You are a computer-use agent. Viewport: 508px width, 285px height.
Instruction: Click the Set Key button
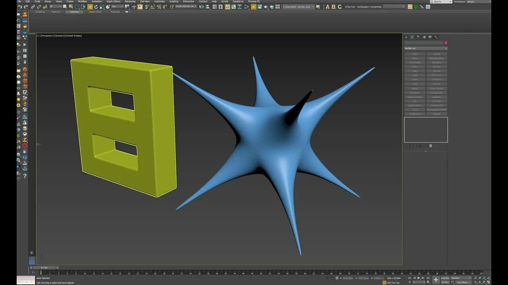click(x=445, y=282)
